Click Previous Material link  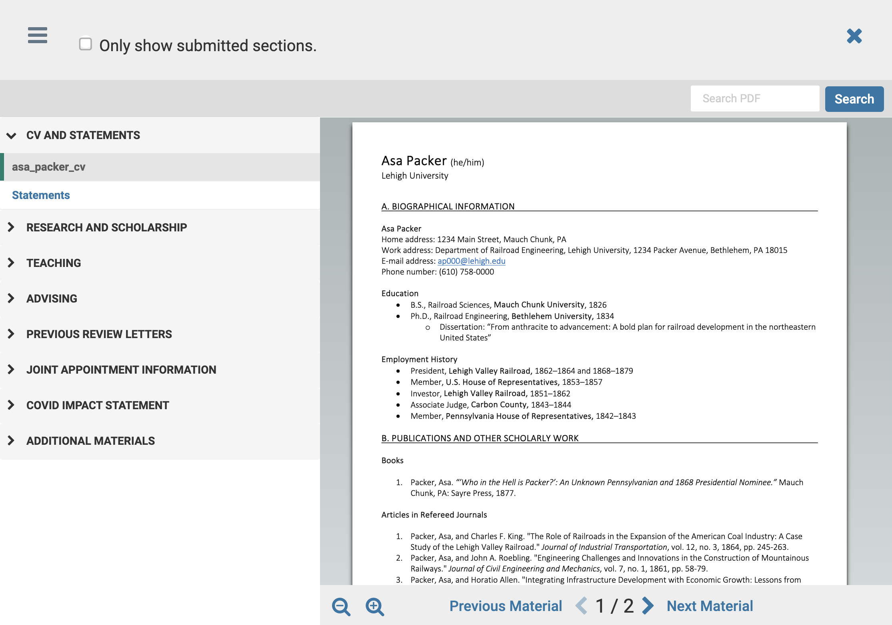coord(506,606)
